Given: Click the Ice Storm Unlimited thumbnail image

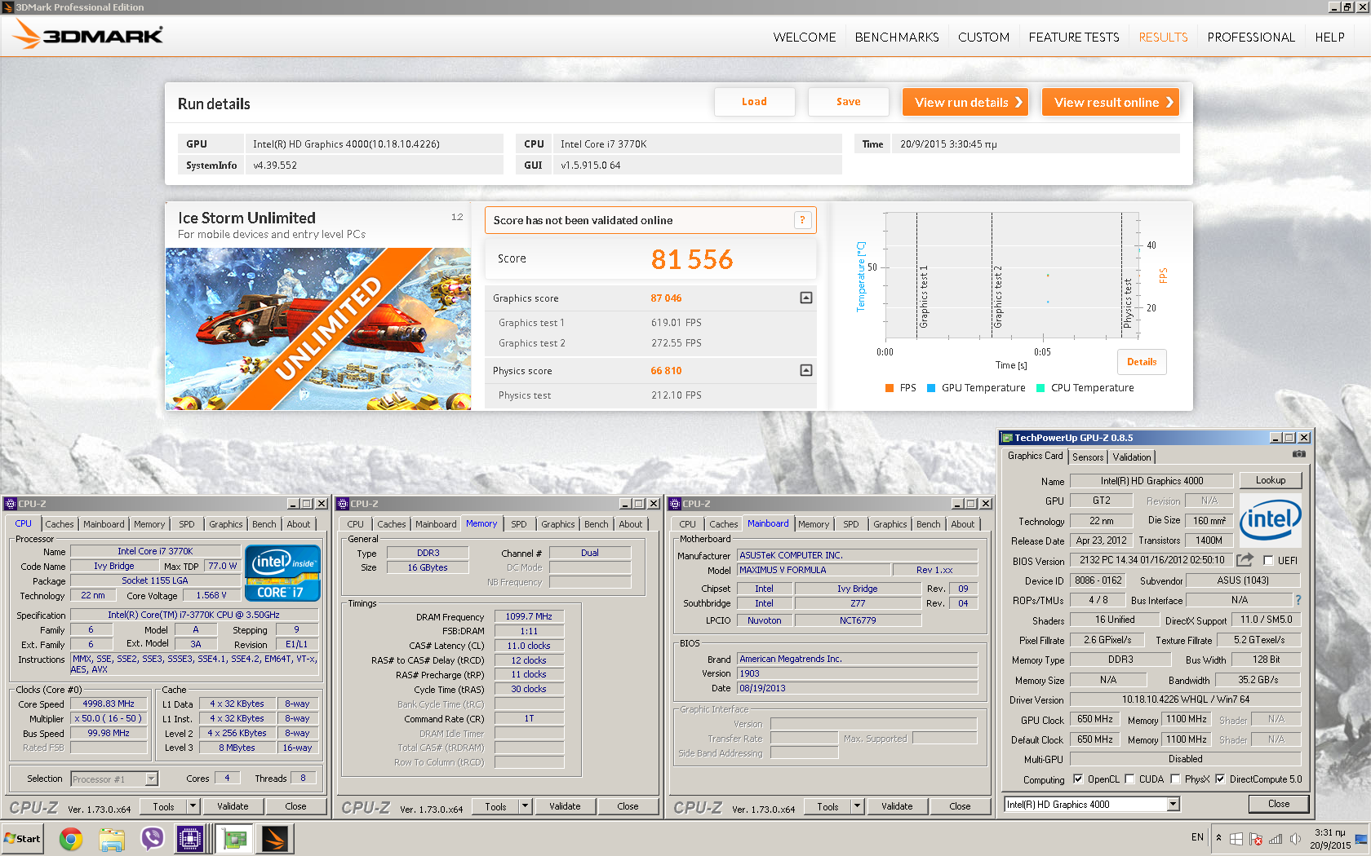Looking at the screenshot, I should pyautogui.click(x=318, y=329).
